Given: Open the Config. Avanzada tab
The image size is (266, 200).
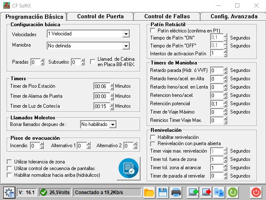Looking at the screenshot, I should click(x=234, y=16).
